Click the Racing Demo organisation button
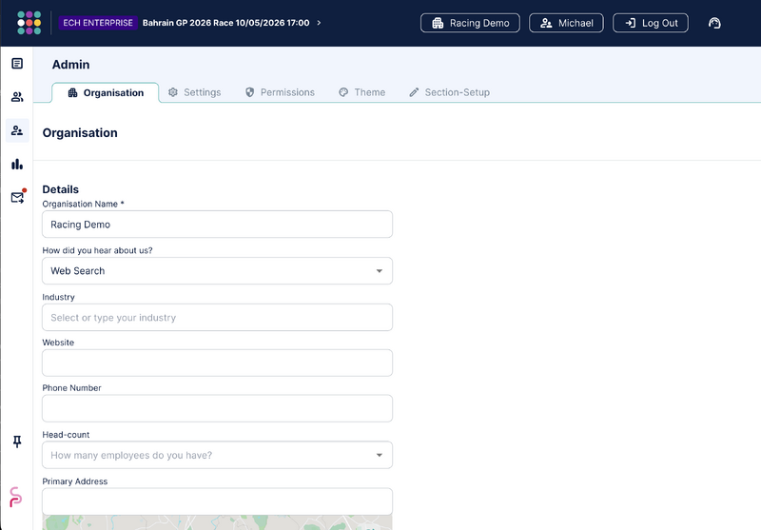Image resolution: width=761 pixels, height=530 pixels. (x=470, y=23)
